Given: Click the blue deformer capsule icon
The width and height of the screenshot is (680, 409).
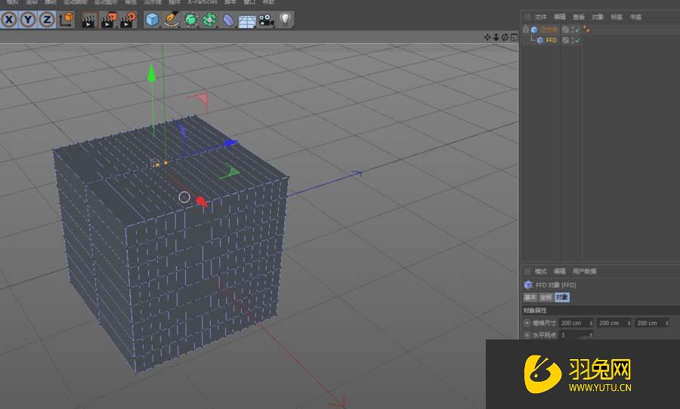Looking at the screenshot, I should point(228,20).
